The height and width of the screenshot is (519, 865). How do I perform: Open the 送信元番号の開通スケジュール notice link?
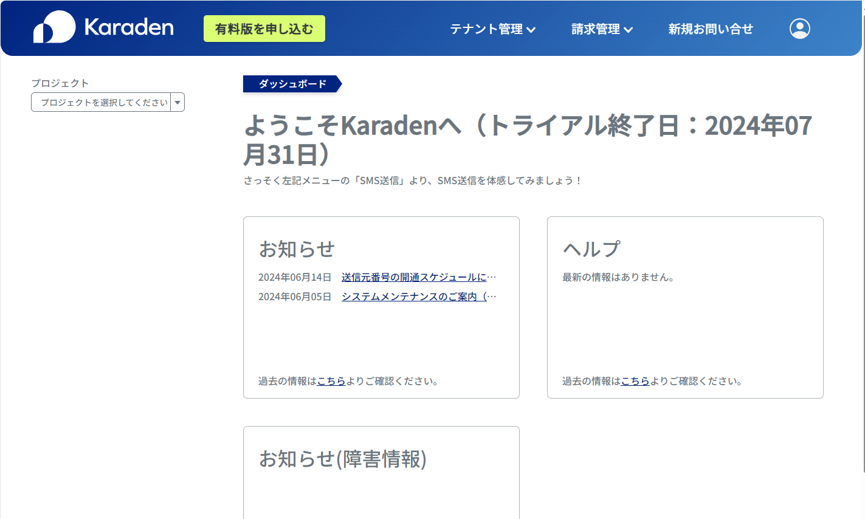419,277
